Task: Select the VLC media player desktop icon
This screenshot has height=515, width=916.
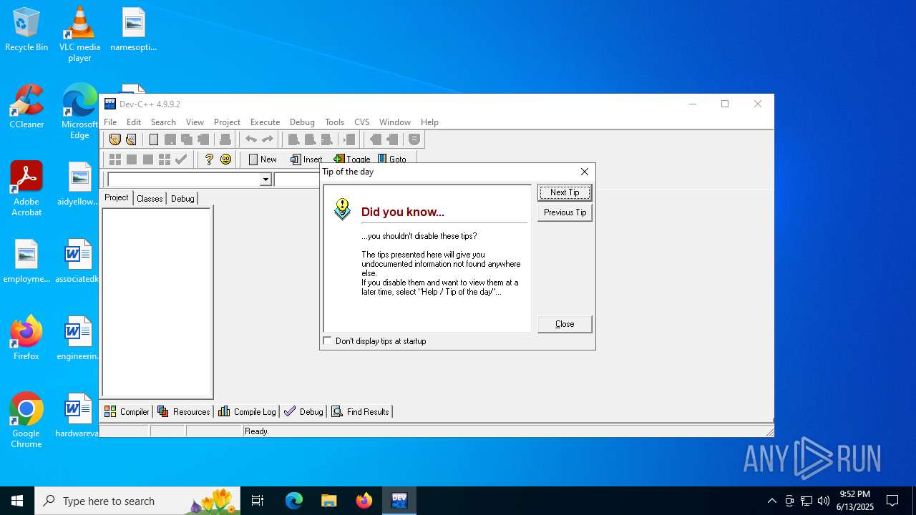Action: point(79,34)
